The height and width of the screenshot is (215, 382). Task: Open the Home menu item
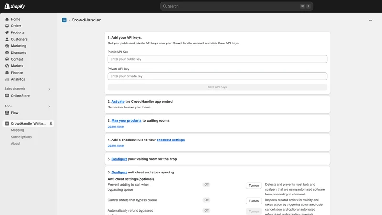[x=16, y=19]
